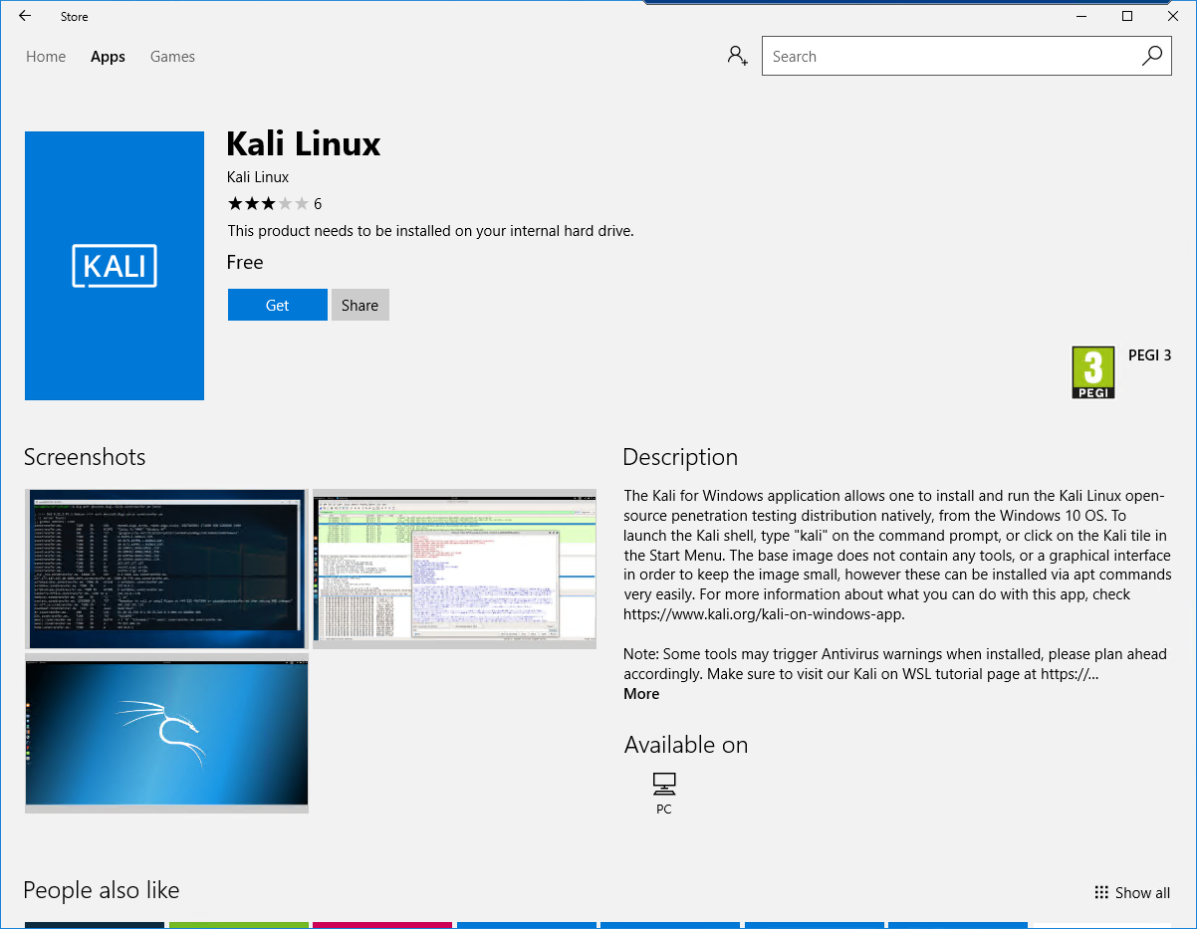This screenshot has height=929, width=1197.
Task: Click the Share button
Action: pyautogui.click(x=359, y=305)
